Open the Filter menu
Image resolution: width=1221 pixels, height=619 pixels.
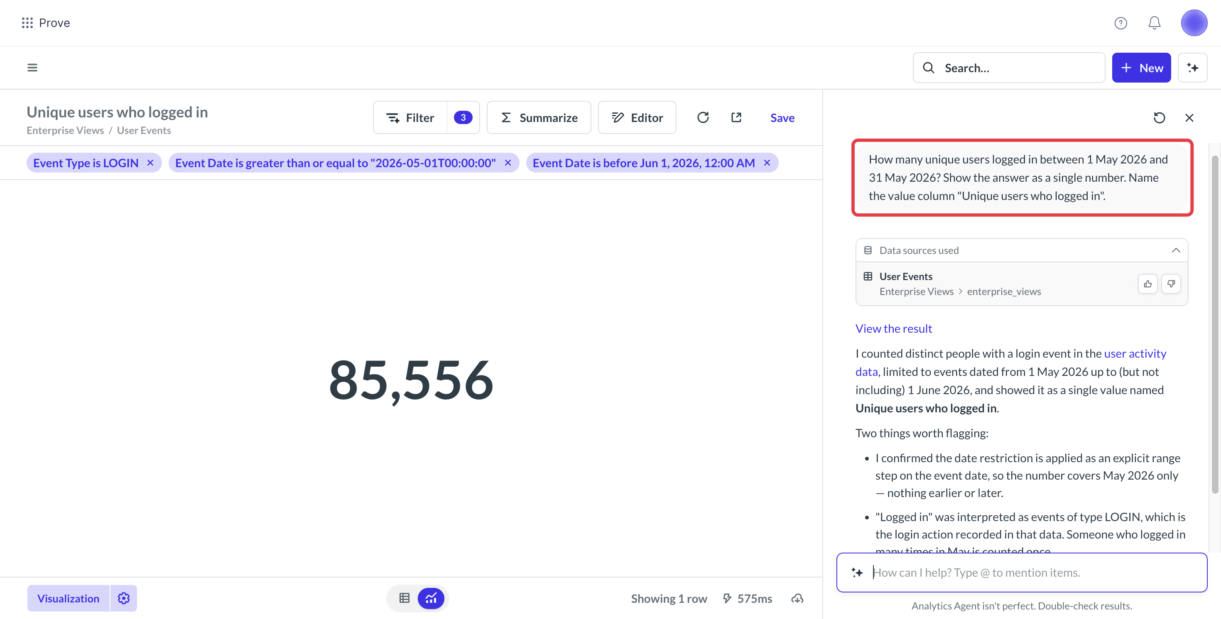pyautogui.click(x=410, y=117)
